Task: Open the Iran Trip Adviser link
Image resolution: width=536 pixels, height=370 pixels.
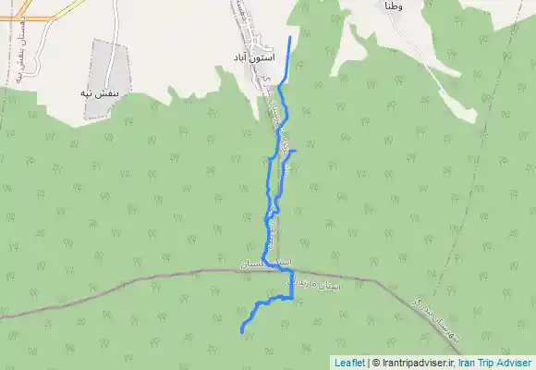Action: [x=494, y=363]
